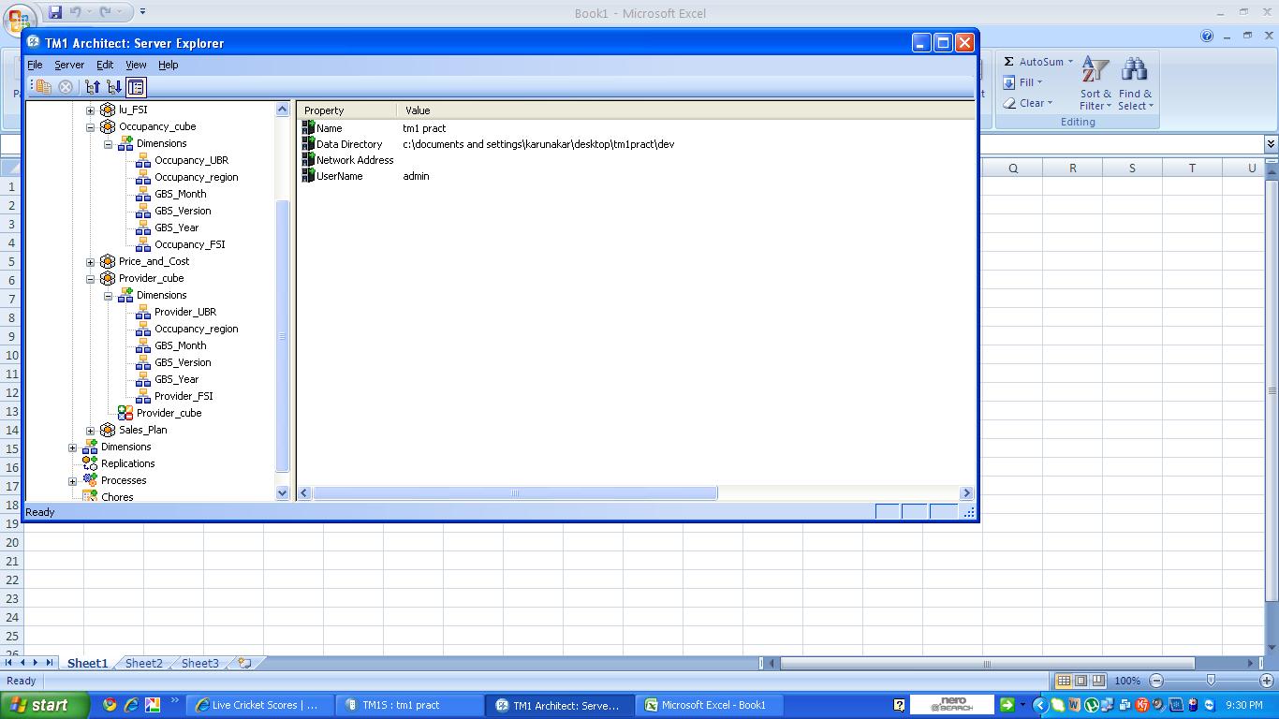Image resolution: width=1279 pixels, height=719 pixels.
Task: Select the Replications node
Action: coord(127,463)
